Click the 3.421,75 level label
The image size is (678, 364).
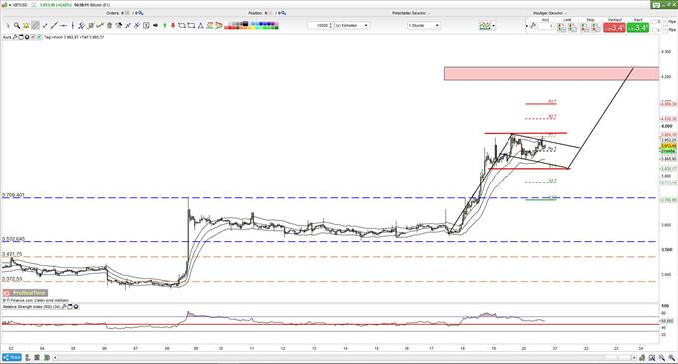coord(12,254)
